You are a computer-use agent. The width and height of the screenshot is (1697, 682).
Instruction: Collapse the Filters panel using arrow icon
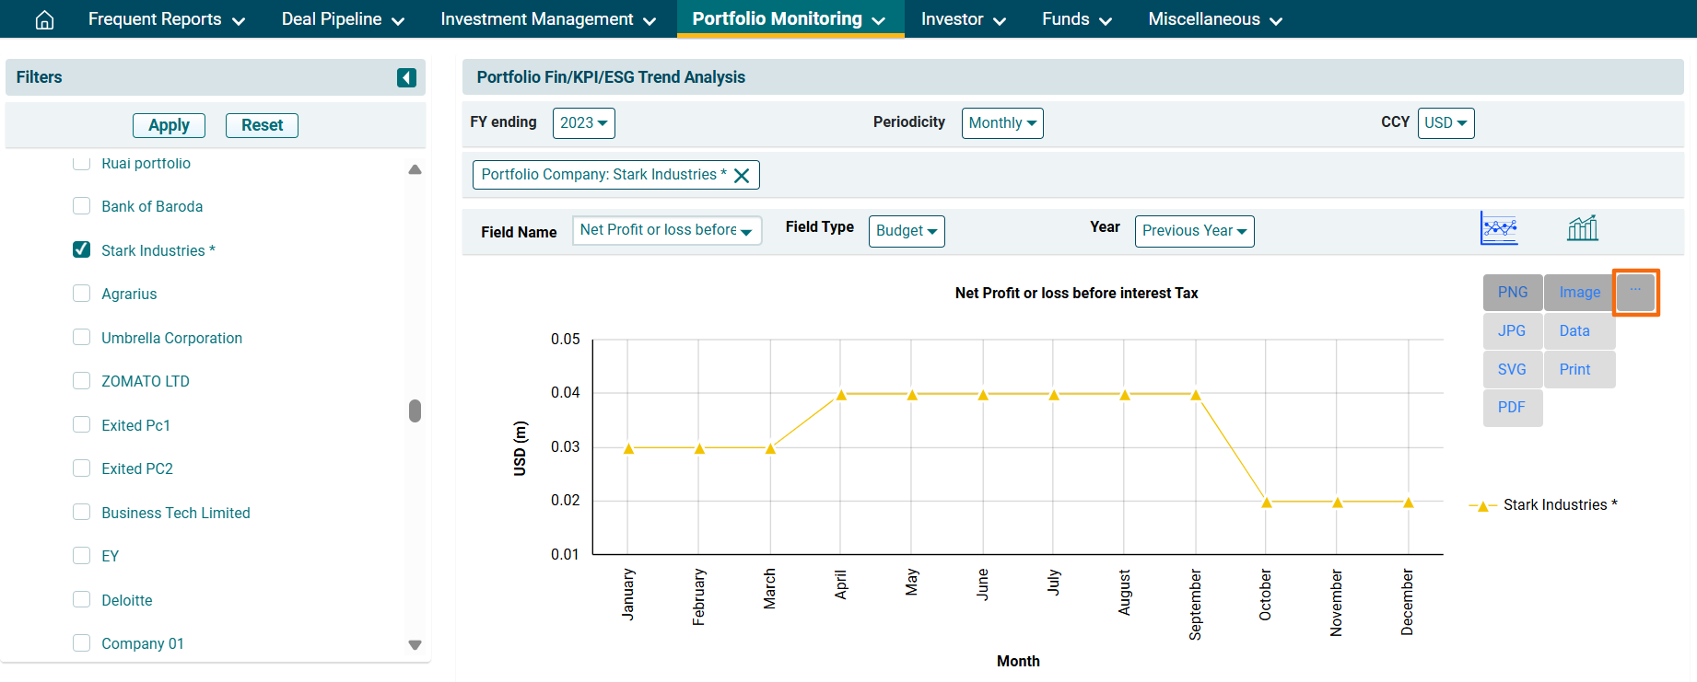(406, 78)
